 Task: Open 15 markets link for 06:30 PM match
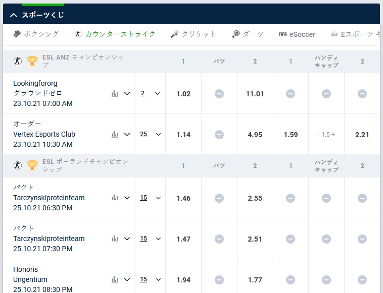(143, 198)
